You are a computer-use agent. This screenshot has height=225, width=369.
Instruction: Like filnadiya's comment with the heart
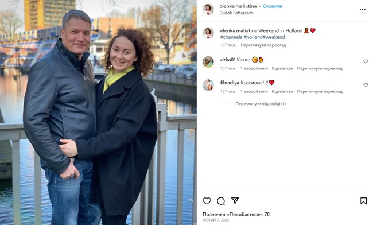(x=366, y=85)
